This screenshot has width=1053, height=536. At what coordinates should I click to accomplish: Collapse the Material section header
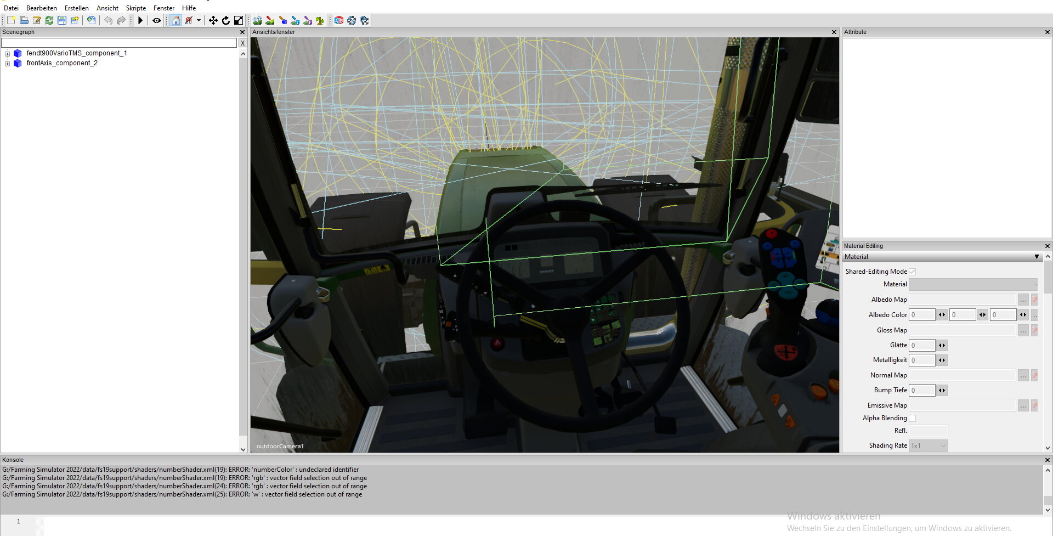(x=1037, y=257)
